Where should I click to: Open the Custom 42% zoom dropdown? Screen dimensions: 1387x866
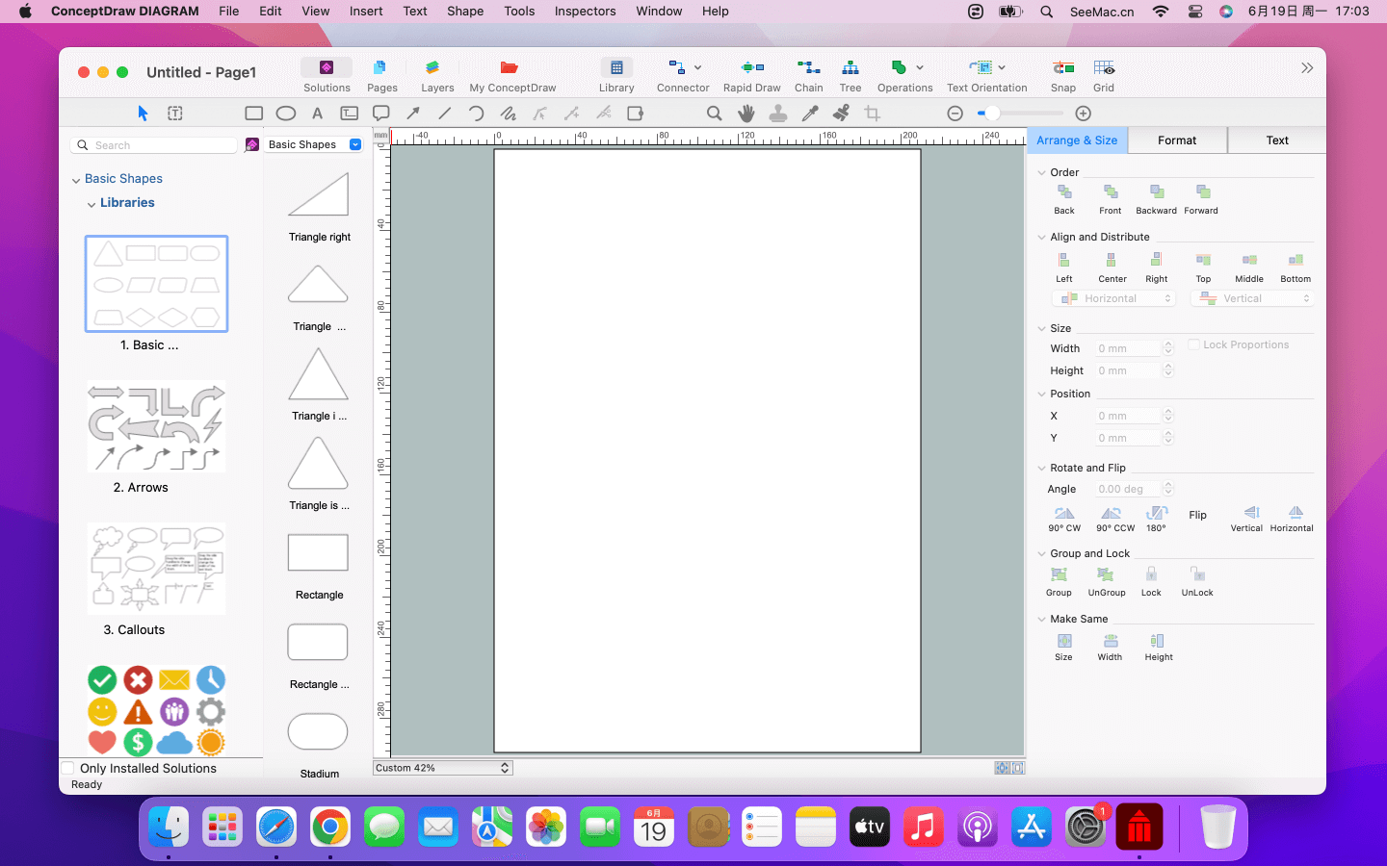point(443,768)
